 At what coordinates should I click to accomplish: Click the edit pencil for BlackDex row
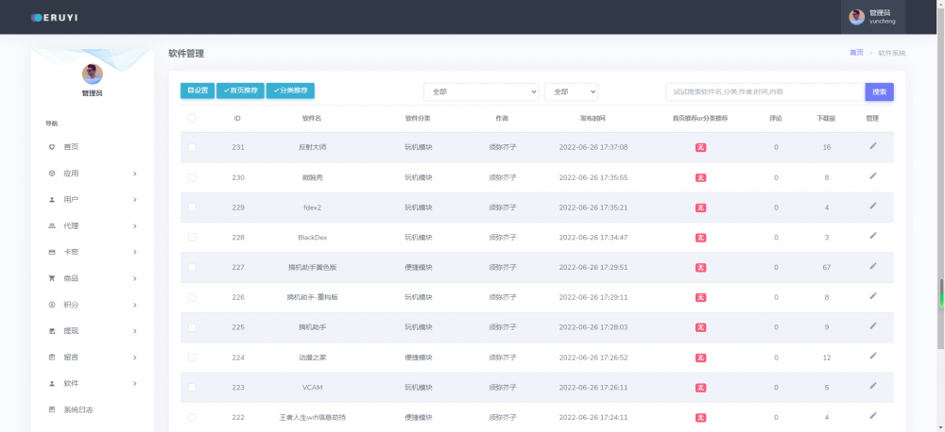coord(872,236)
